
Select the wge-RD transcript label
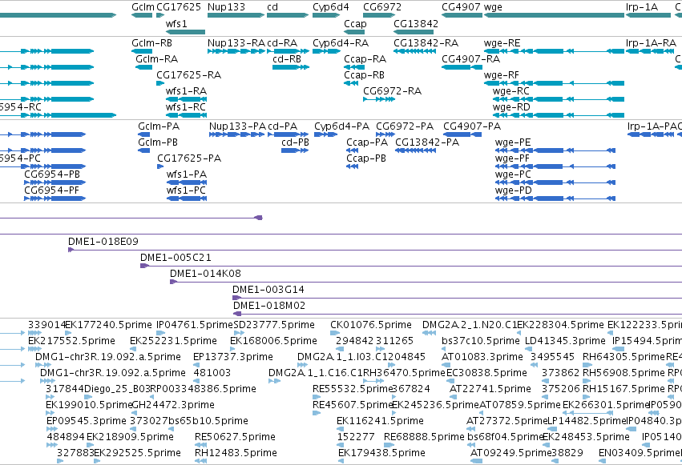click(511, 108)
